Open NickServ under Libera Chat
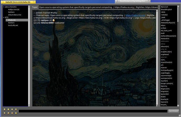 (11, 12)
